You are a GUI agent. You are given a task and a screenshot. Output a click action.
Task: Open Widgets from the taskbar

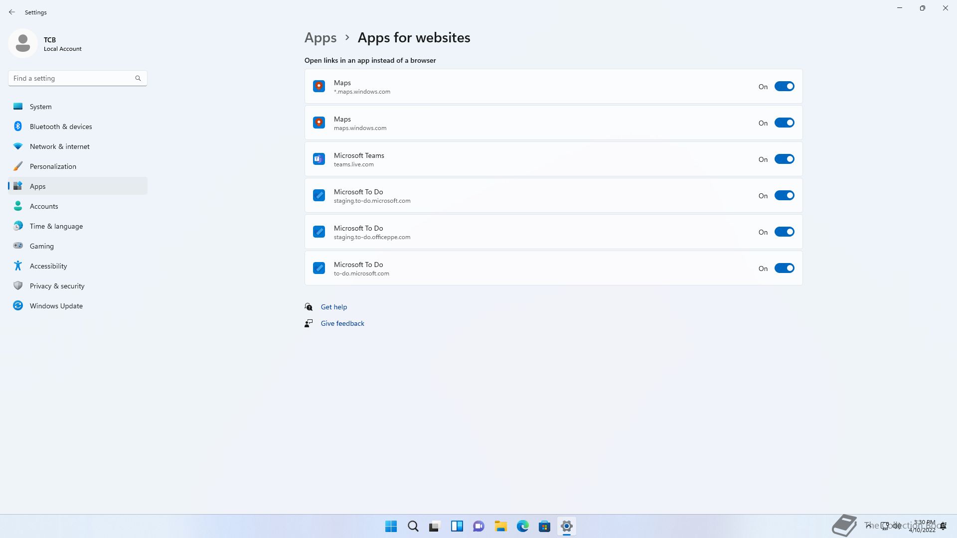(x=457, y=526)
